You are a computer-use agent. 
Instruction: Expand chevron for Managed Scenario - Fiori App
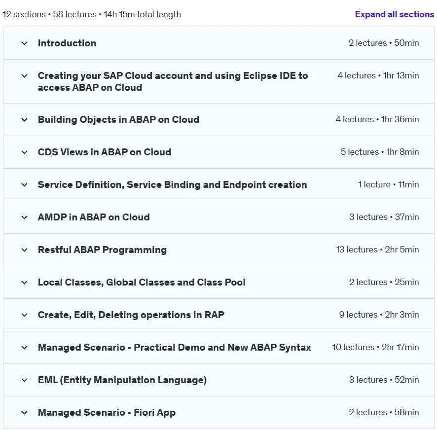point(25,413)
